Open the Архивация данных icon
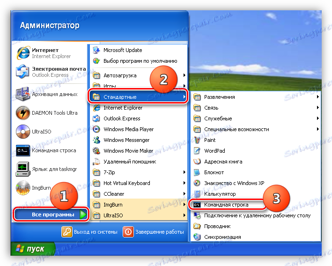Viewport: 332px width, 266px height. coord(22,94)
